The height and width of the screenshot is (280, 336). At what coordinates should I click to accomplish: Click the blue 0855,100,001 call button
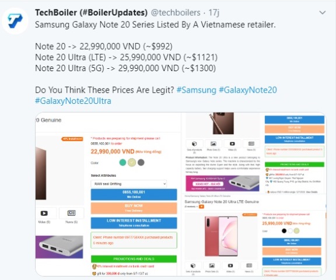134,194
